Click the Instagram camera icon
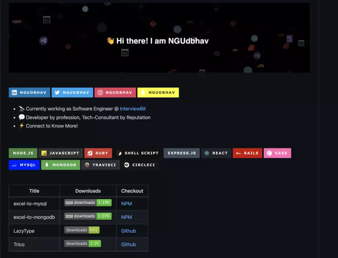The width and height of the screenshot is (338, 258). [x=100, y=93]
